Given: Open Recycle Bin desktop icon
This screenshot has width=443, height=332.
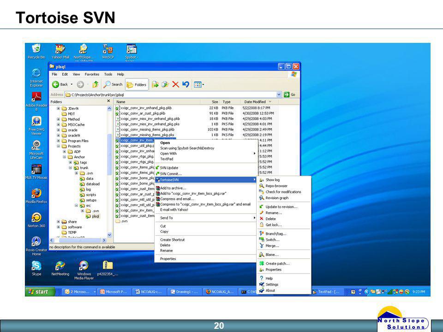Looking at the screenshot, I should point(36,51).
